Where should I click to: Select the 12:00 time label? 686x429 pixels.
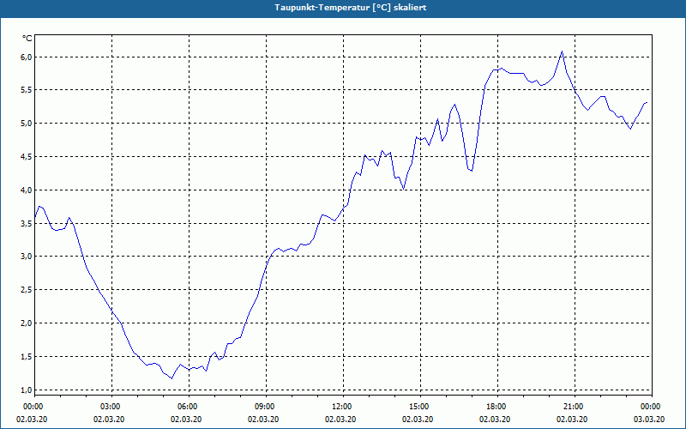pos(343,407)
